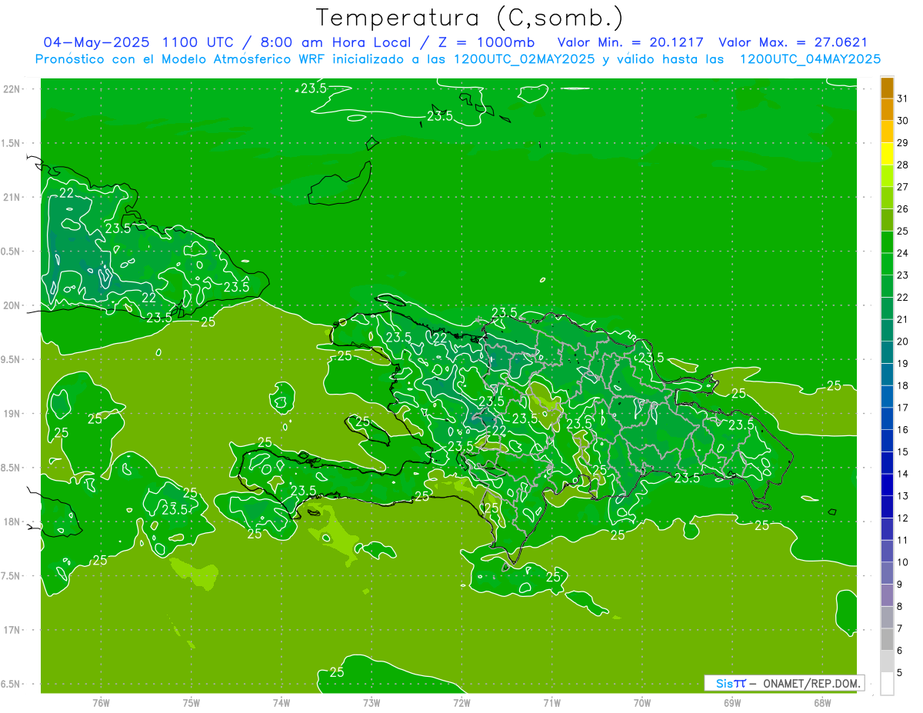Pick the orange swatch between 30 and 31
Screen dimensions: 923x713
click(887, 109)
